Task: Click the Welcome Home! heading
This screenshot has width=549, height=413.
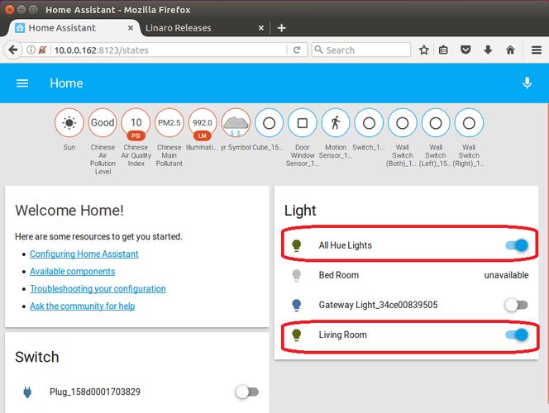Action: click(69, 211)
